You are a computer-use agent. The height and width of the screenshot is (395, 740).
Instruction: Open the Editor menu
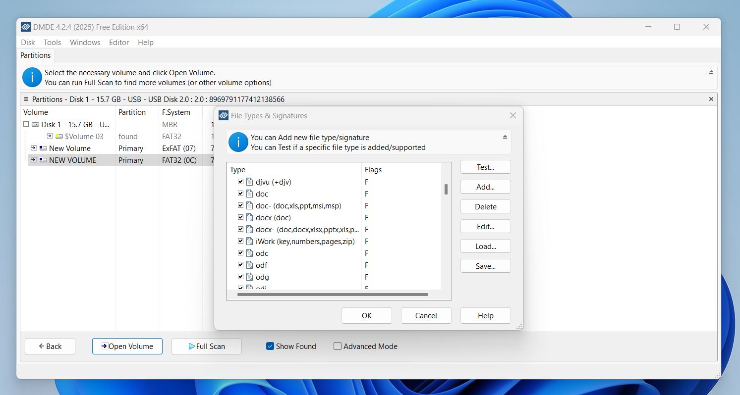click(119, 43)
